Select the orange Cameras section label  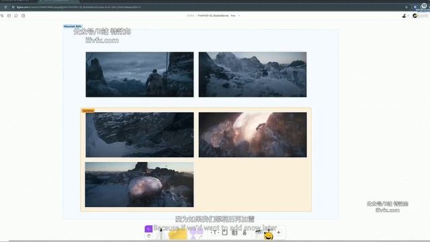click(x=88, y=110)
